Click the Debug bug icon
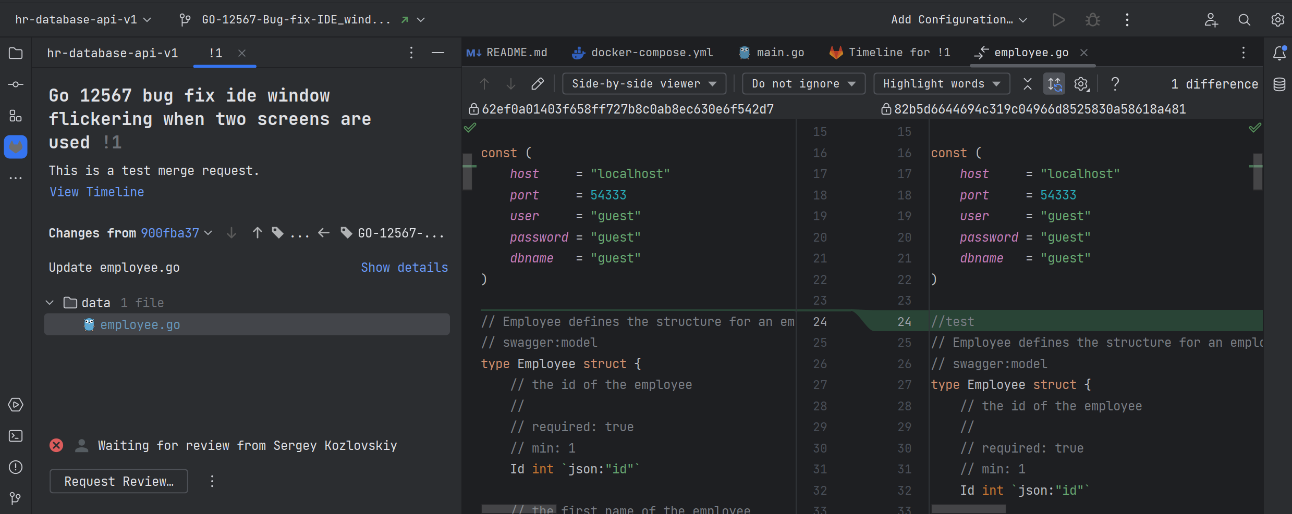 click(x=1093, y=20)
